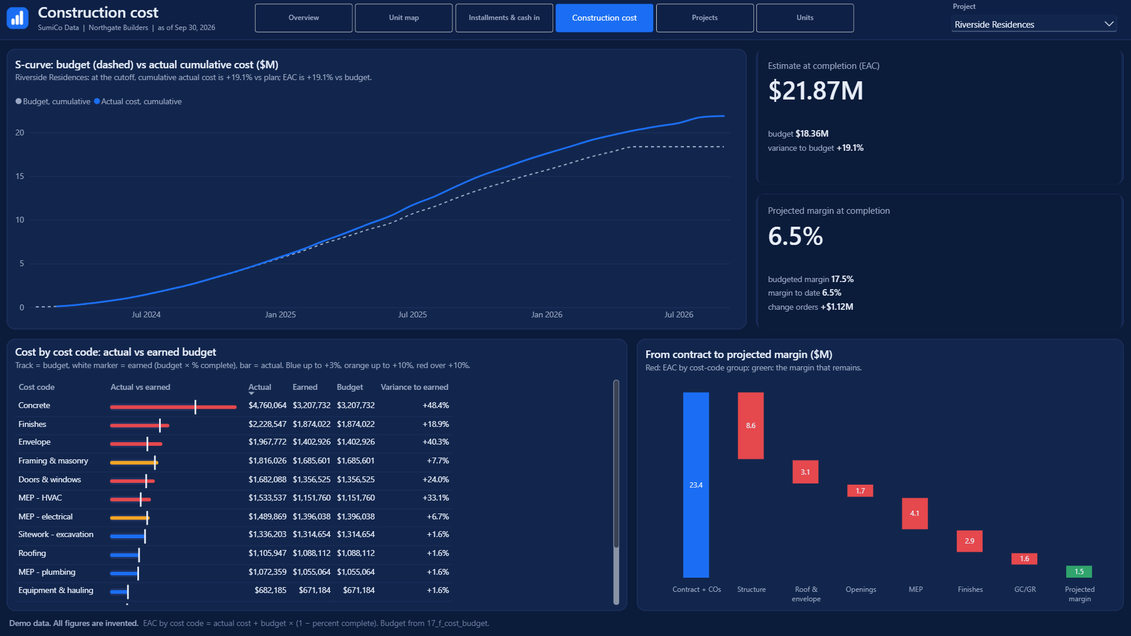Click the Earned column header

click(x=305, y=387)
